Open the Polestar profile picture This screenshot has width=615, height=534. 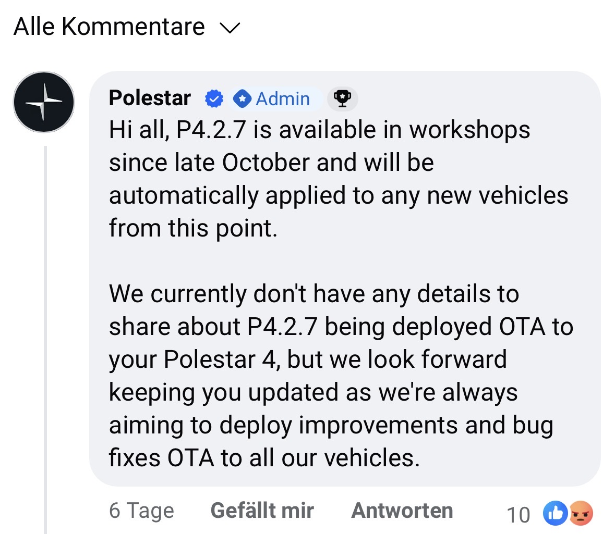tap(44, 102)
